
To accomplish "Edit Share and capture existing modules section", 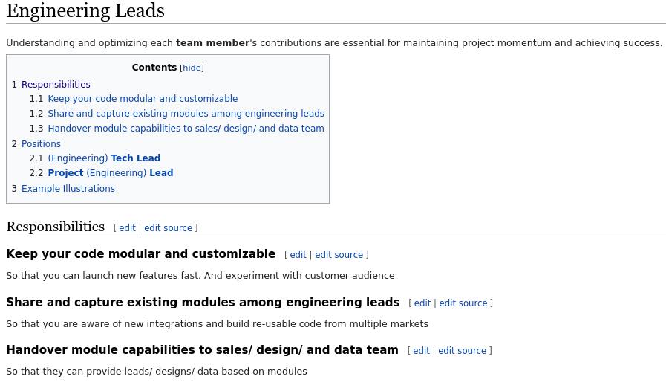I will (x=422, y=303).
